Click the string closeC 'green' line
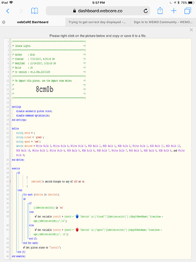This screenshot has width=196, height=262. (x=30, y=137)
